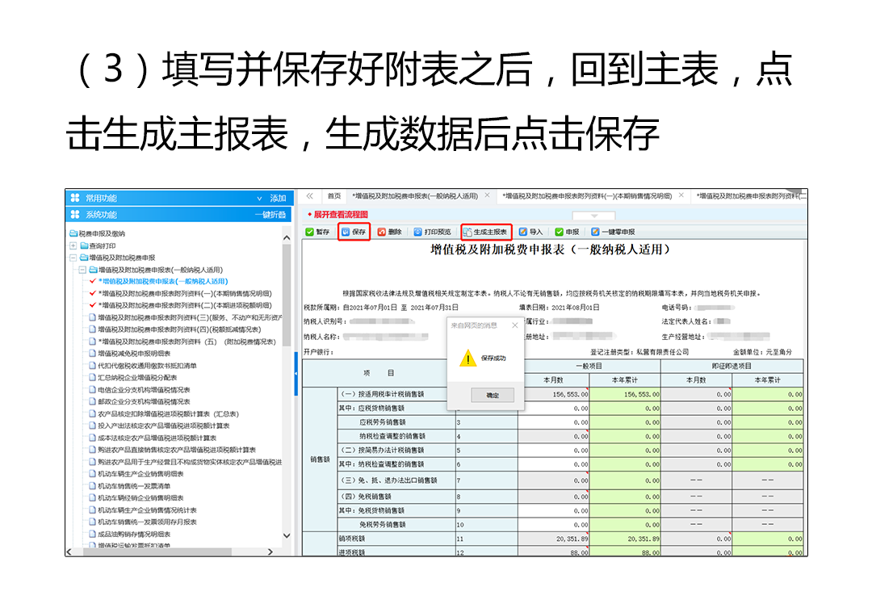This screenshot has width=872, height=608.
Task: Open 附列资料(四)(税额抵减情况表) tree item
Action: click(179, 330)
